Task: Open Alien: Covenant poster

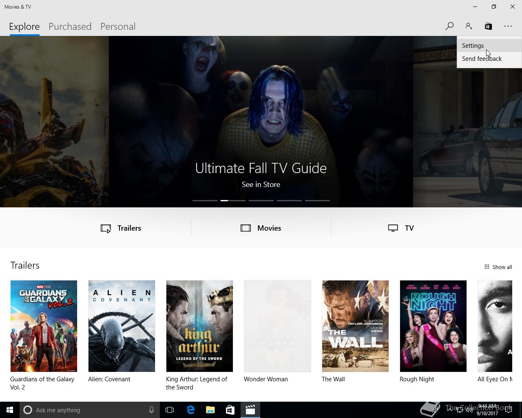Action: [122, 326]
